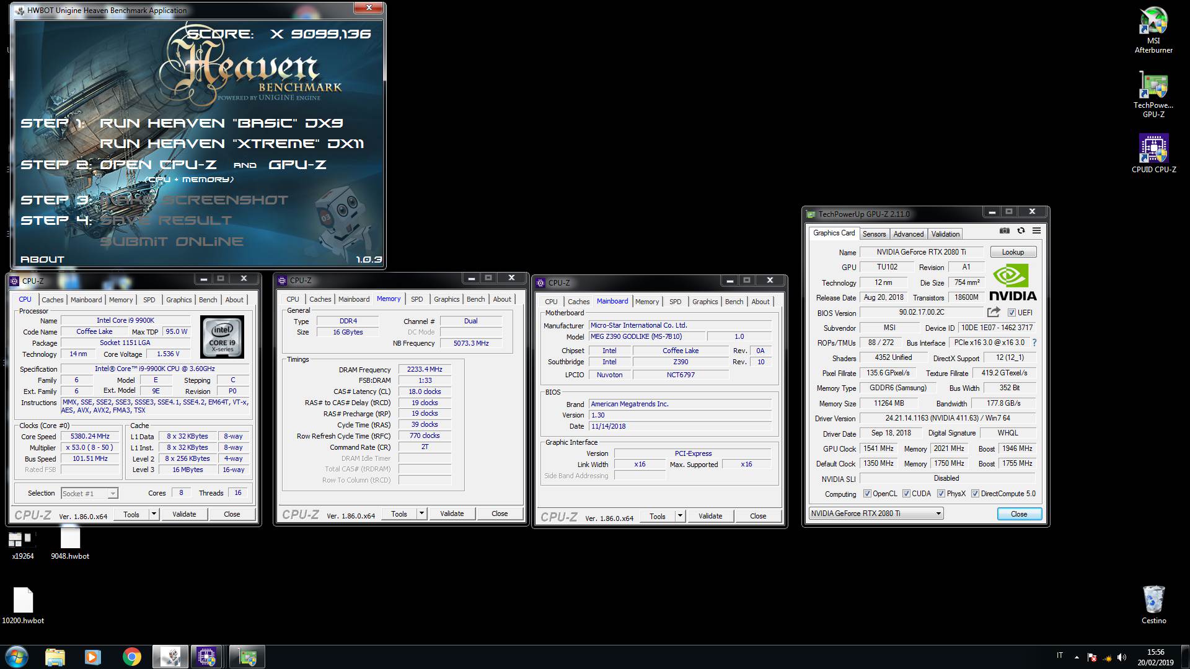Click Close in CPU-Z Mainboard window

(x=758, y=516)
